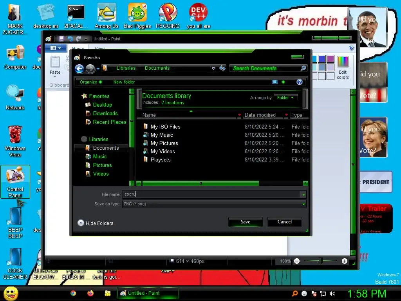Select the purple color swatch in Paint palette
The height and width of the screenshot is (301, 401).
point(331,59)
